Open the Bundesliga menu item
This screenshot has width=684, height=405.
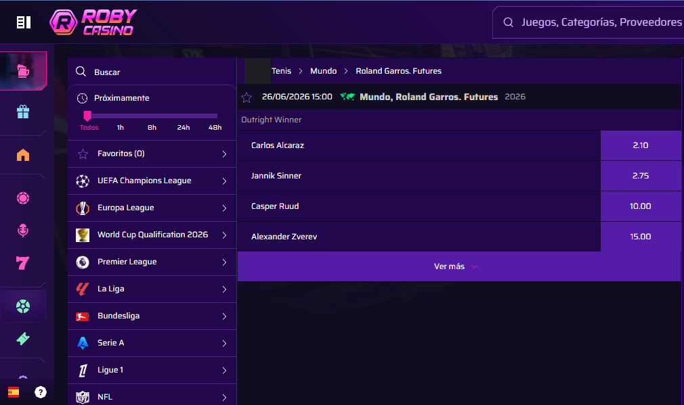(x=152, y=316)
